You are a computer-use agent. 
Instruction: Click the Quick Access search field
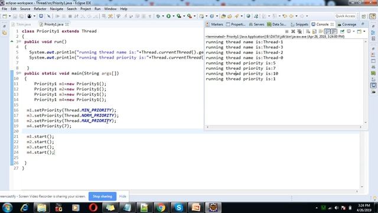345,16
